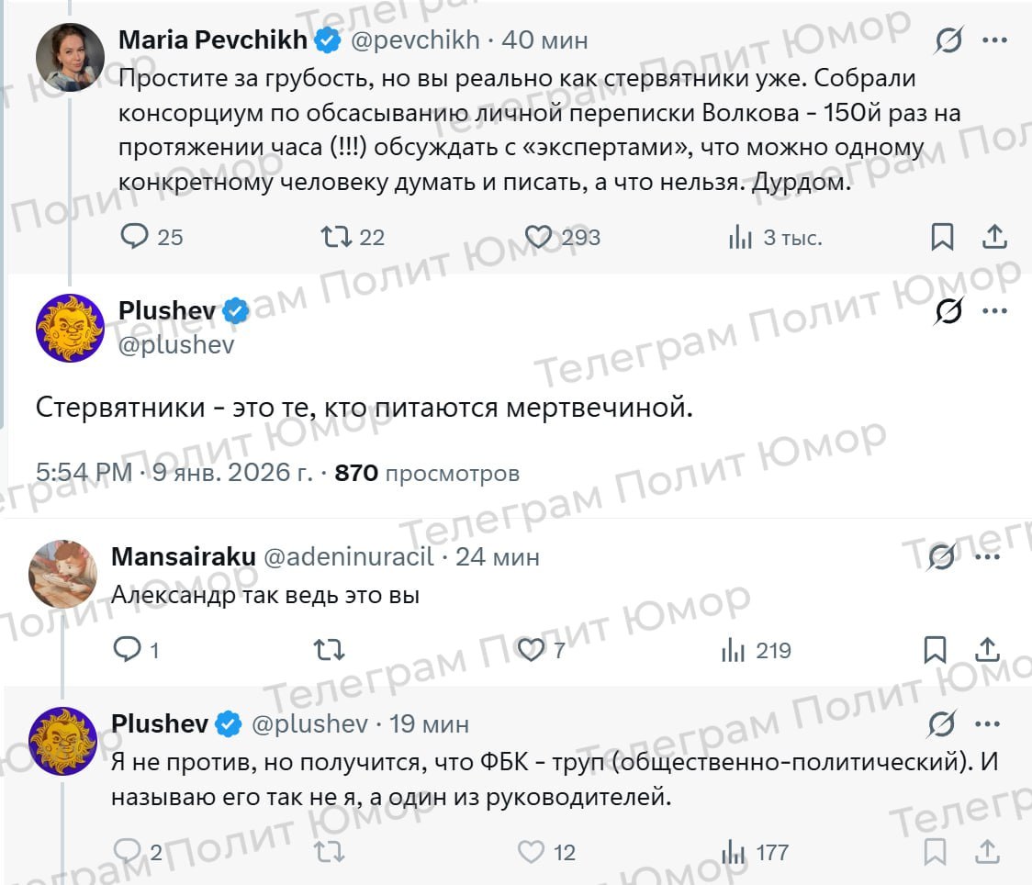Share Plushev's last reply
1032x885 pixels.
[987, 851]
